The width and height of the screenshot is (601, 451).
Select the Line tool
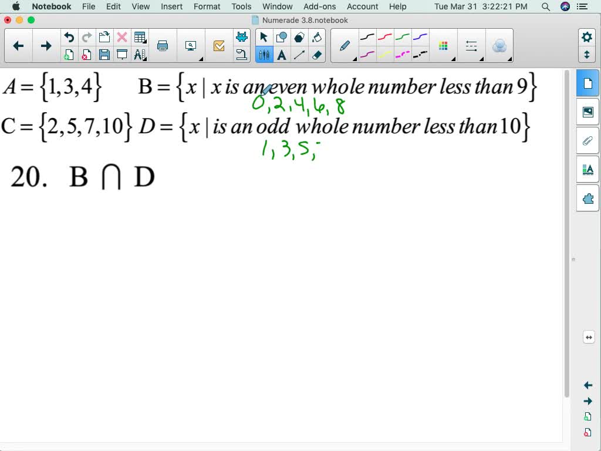(x=300, y=55)
